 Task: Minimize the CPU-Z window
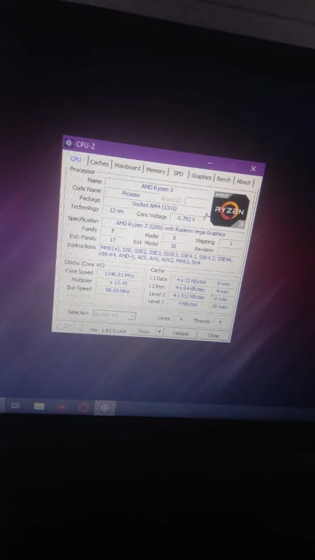(210, 163)
